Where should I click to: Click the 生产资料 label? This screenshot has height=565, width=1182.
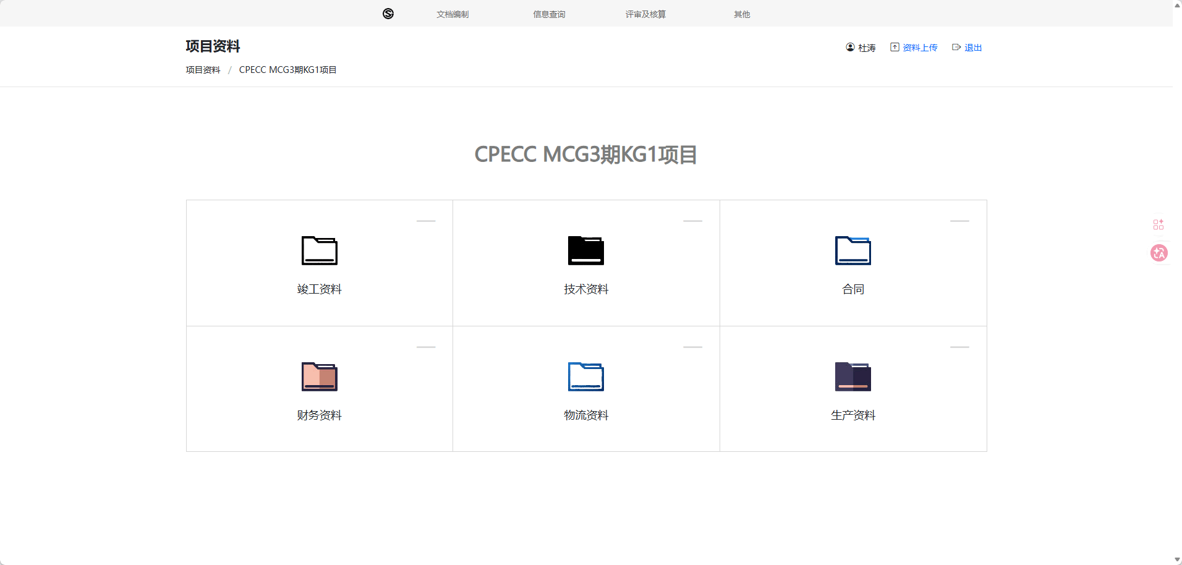853,415
